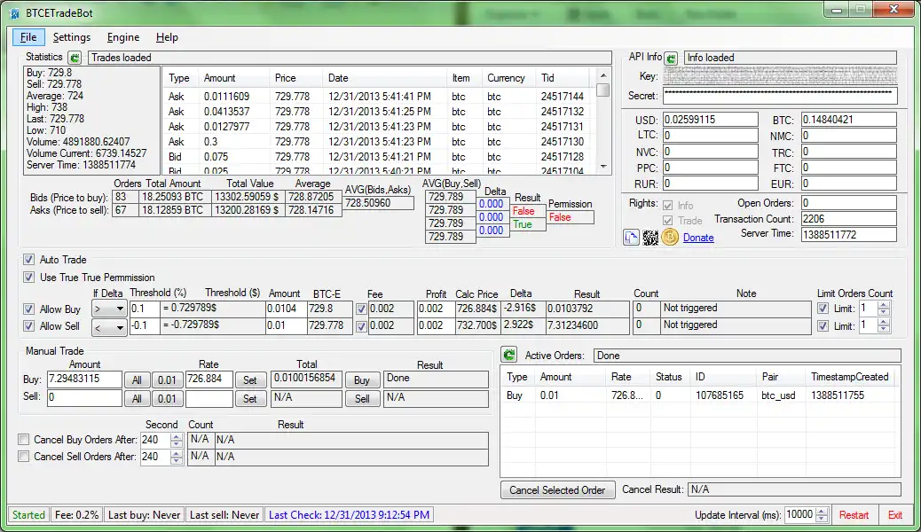Refresh API Info with the green icon
This screenshot has height=532, width=921.
pos(672,59)
